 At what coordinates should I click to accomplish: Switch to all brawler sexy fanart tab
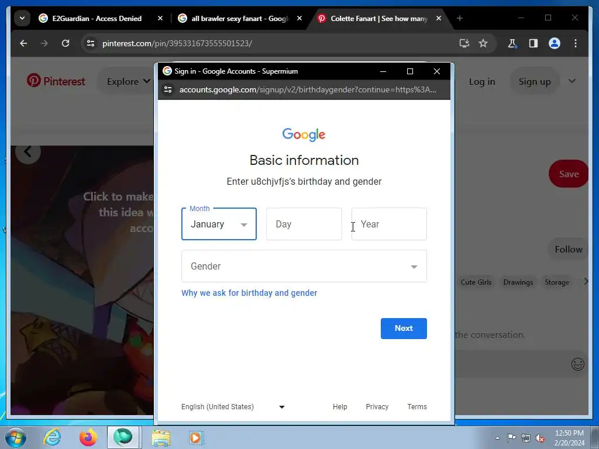tap(240, 18)
